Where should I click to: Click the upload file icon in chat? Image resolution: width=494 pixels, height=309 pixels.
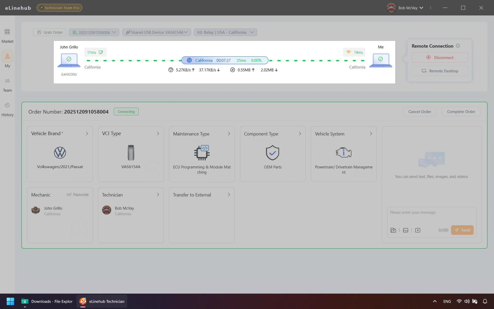(393, 230)
